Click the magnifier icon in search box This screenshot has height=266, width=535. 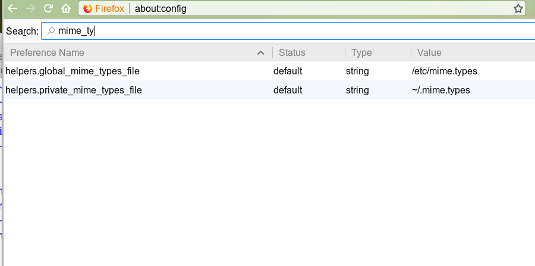pyautogui.click(x=51, y=31)
